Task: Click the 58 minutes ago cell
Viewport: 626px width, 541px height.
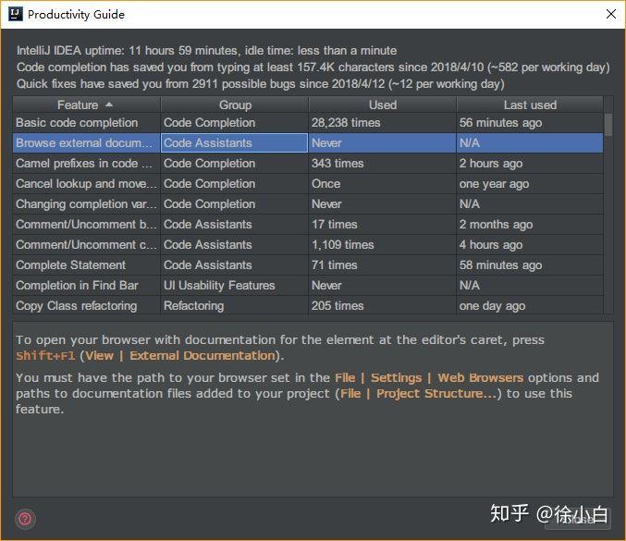Action: (x=530, y=265)
